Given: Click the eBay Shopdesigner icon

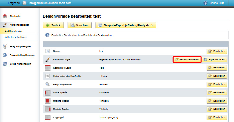Looking at the screenshot, I should point(5,46).
